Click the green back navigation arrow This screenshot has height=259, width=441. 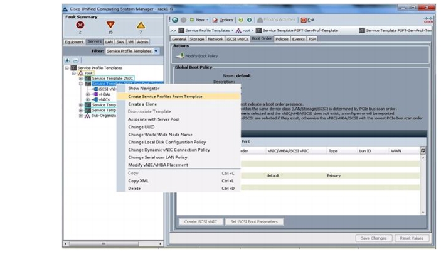175,19
